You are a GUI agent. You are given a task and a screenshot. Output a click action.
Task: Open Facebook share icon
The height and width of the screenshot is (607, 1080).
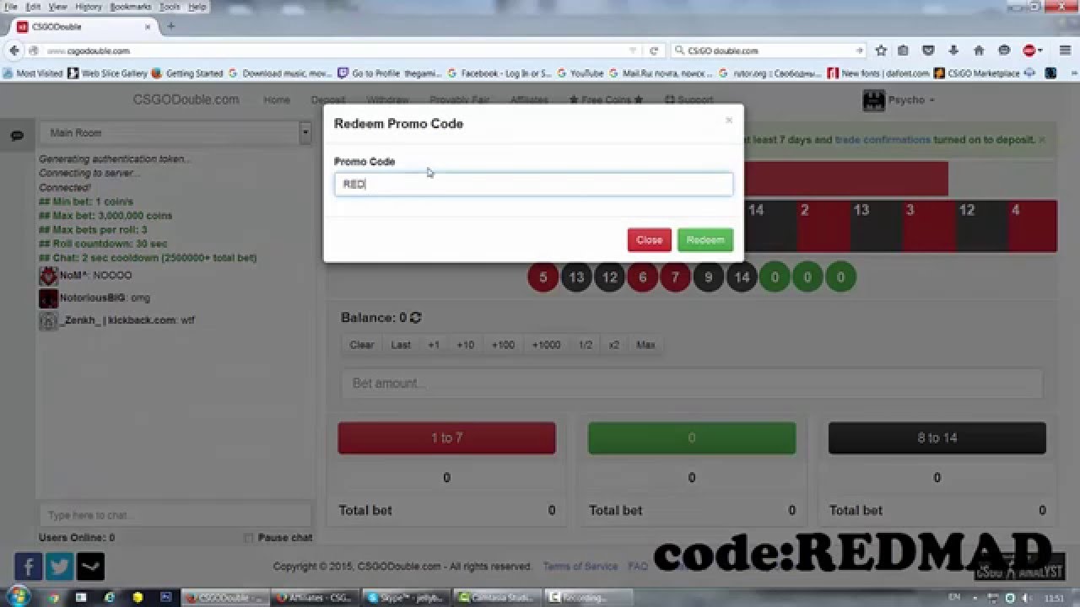click(28, 567)
